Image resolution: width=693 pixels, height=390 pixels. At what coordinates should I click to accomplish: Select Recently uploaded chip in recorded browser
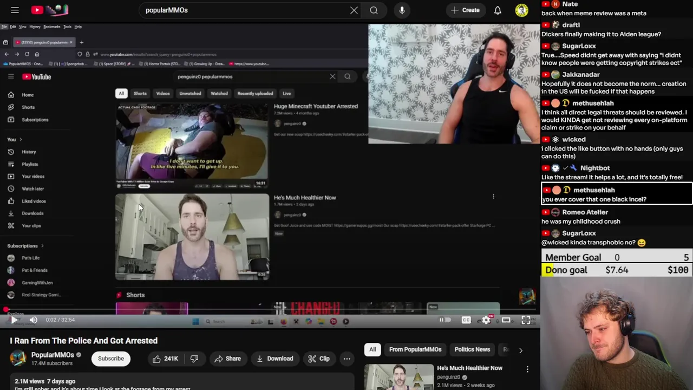click(255, 94)
